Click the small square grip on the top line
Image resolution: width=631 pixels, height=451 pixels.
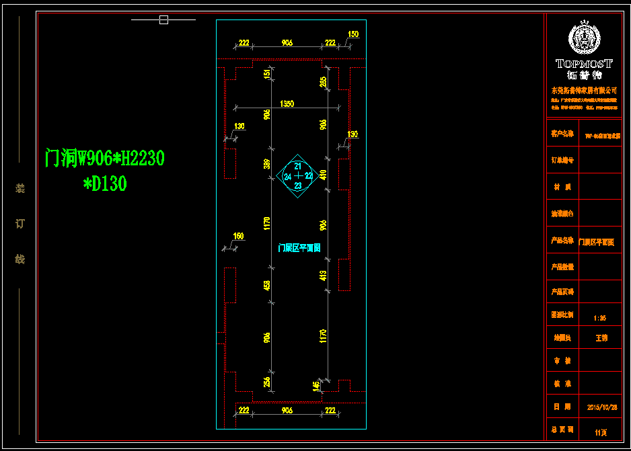click(x=163, y=19)
